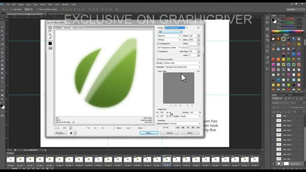Switch to the 2-Up preview tab
This screenshot has height=172, width=306.
[x=75, y=28]
